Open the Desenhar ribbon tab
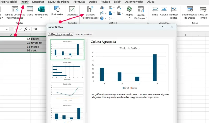The height and width of the screenshot is (123, 209). click(x=38, y=2)
